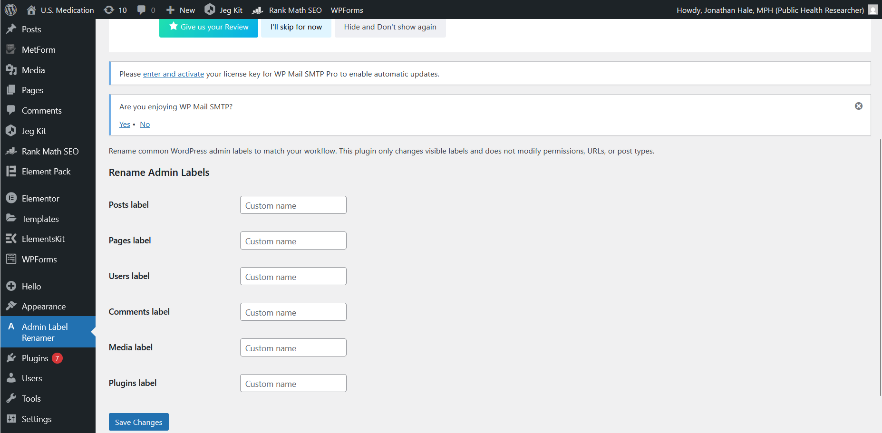Open the Plugins menu with 7 updates
This screenshot has width=882, height=433.
[35, 358]
